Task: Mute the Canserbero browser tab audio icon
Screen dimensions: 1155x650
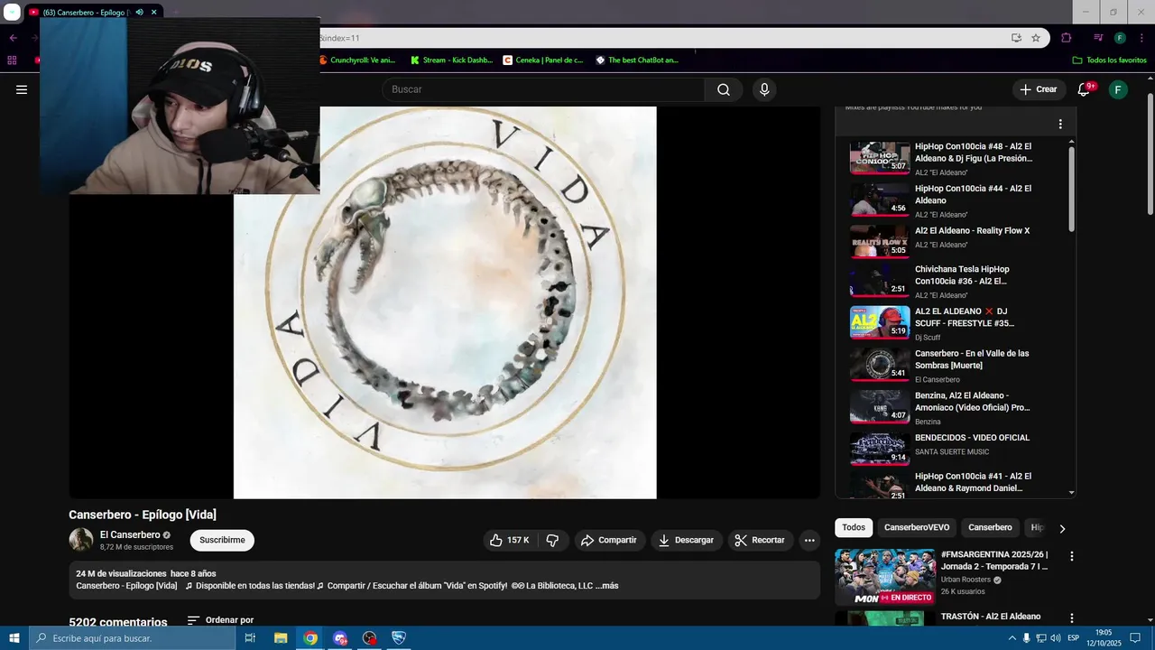Action: click(x=139, y=12)
